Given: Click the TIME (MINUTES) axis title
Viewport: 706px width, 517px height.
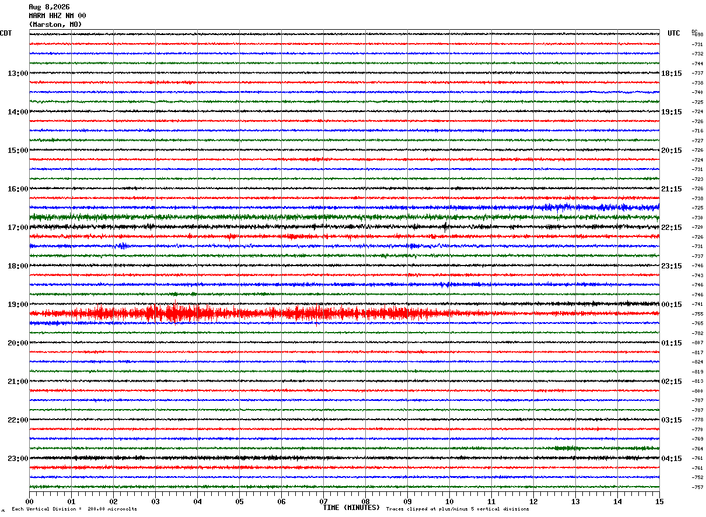Looking at the screenshot, I should (x=351, y=508).
